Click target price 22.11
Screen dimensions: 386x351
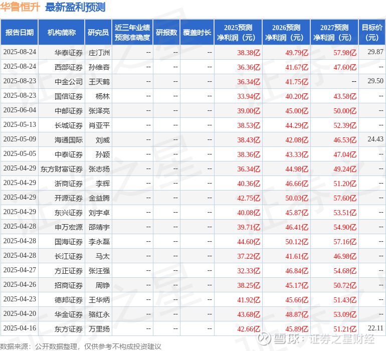pos(375,328)
